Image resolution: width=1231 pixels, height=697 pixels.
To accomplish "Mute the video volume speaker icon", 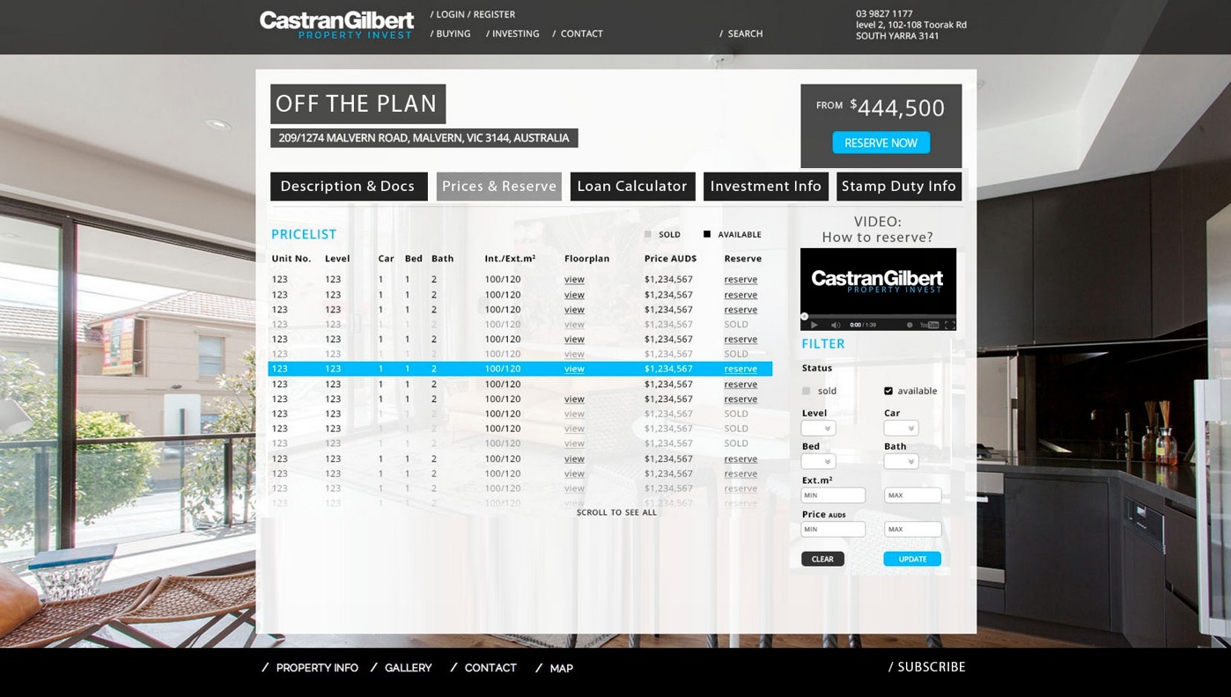I will [835, 325].
